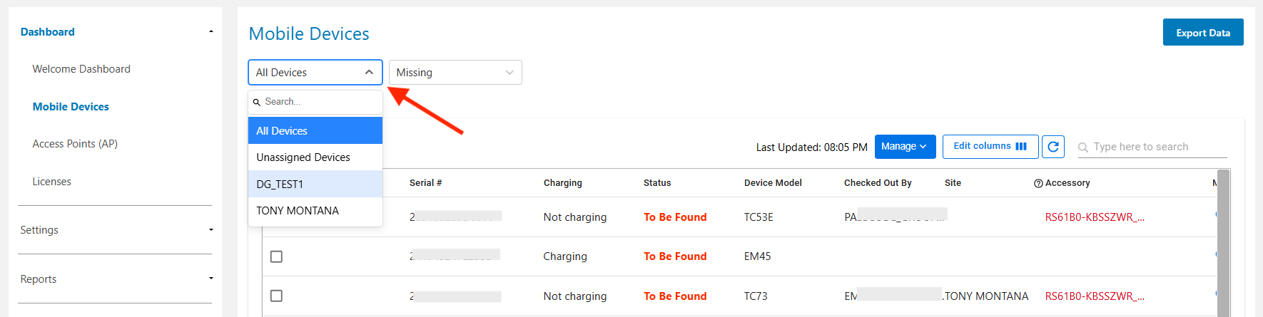Viewport: 1263px width, 317px height.
Task: Check the EM45 device row checkbox
Action: coord(276,256)
